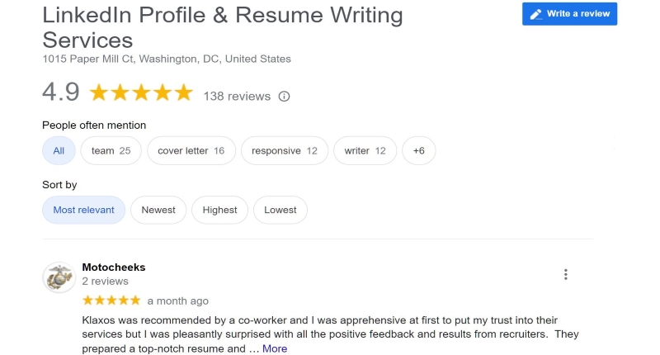
Task: Filter reviews mentioning writer
Action: pyautogui.click(x=365, y=151)
